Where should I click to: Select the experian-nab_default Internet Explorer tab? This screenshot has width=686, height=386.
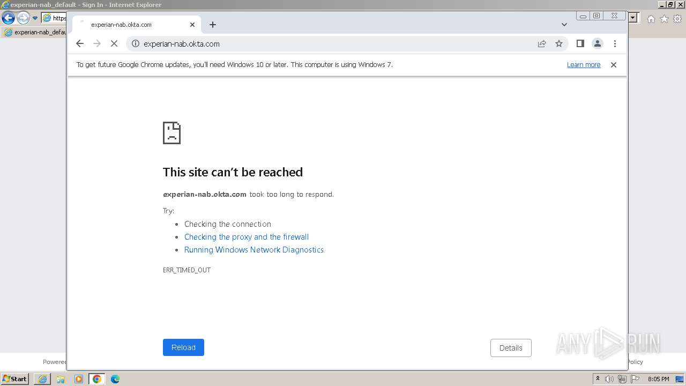click(35, 32)
